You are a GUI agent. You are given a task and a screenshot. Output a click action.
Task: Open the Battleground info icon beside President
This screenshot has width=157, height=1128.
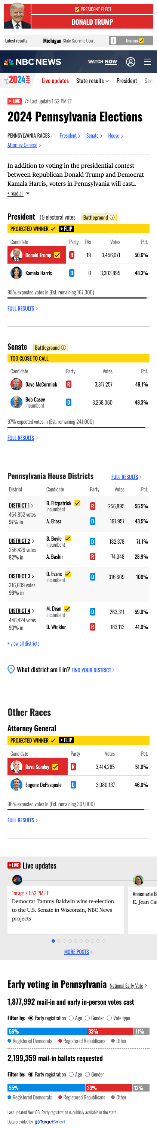[112, 217]
